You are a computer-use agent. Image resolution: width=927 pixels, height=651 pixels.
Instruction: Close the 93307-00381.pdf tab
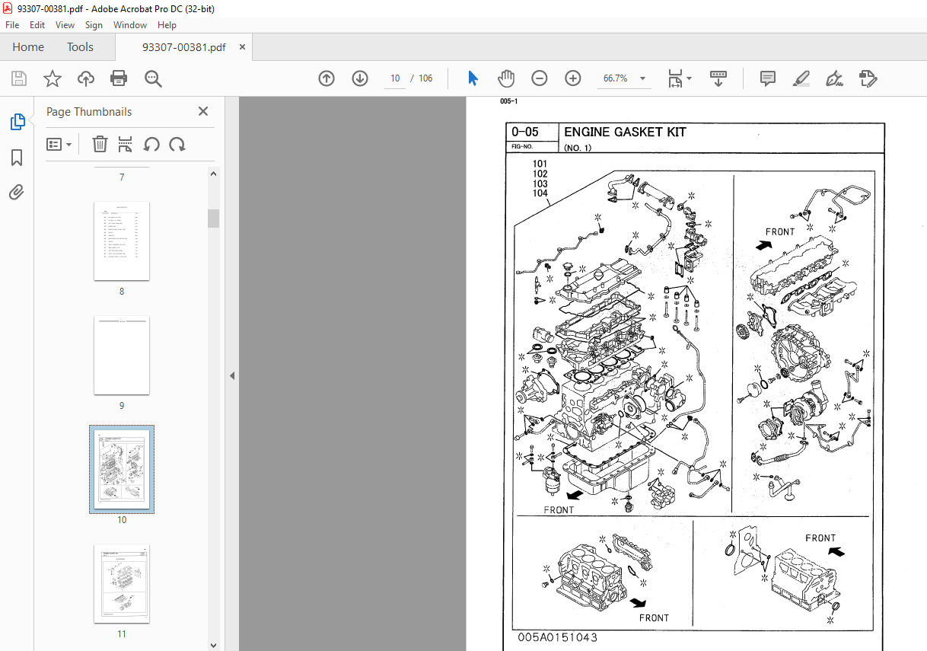pos(242,47)
